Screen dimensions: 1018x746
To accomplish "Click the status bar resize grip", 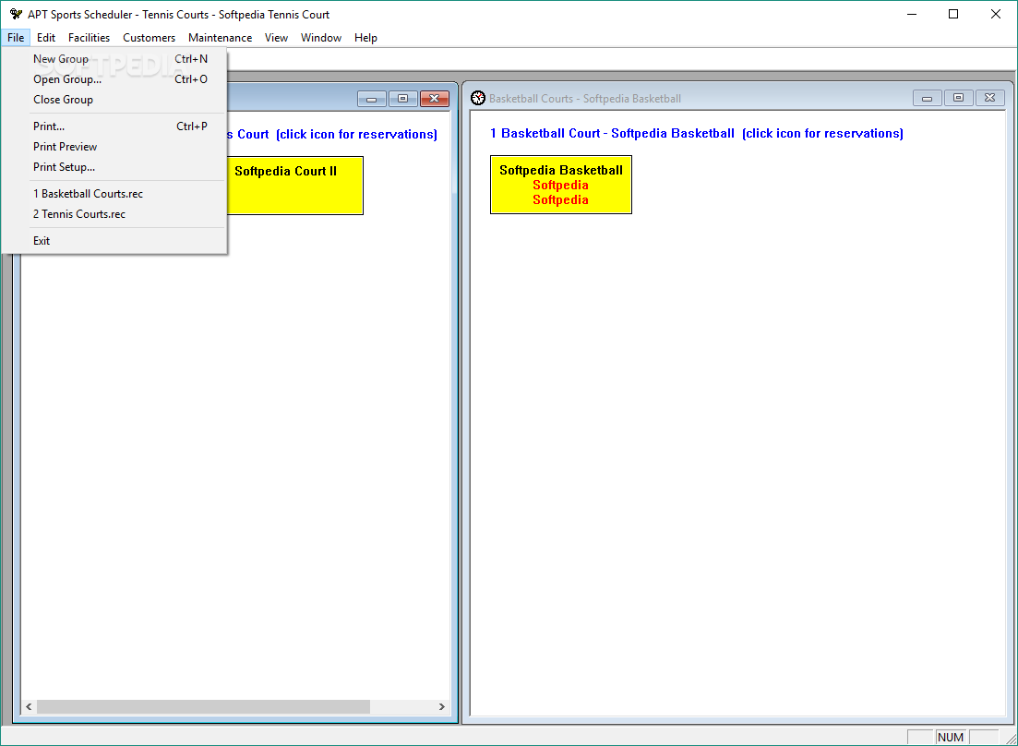I will click(1011, 739).
